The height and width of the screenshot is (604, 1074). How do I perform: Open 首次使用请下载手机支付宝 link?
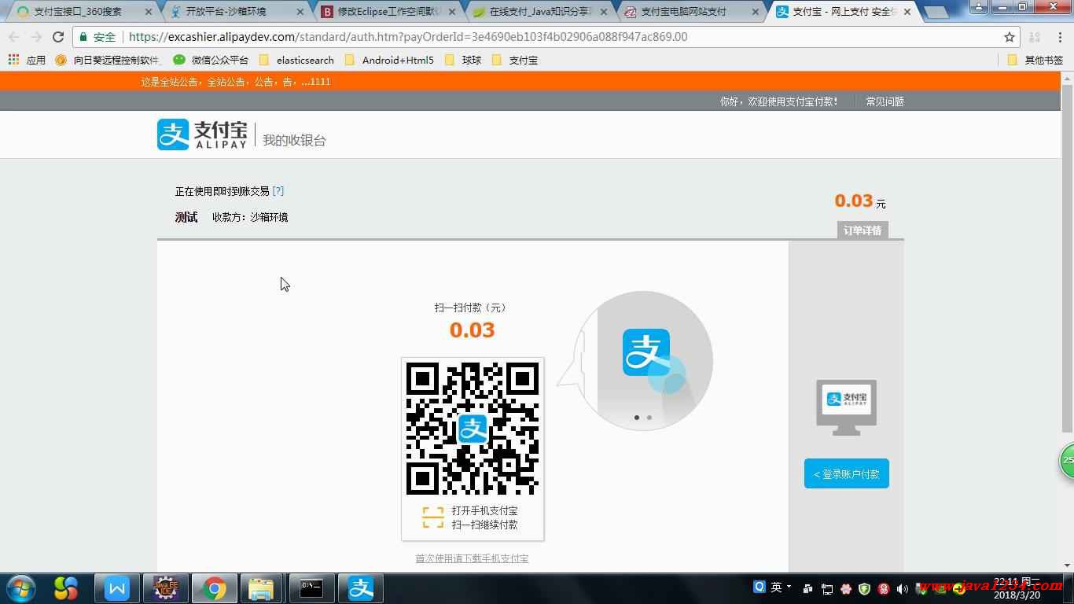click(x=472, y=558)
